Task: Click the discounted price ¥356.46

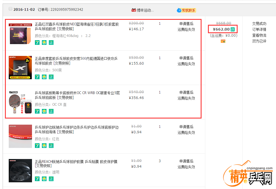Action: [x=136, y=98]
